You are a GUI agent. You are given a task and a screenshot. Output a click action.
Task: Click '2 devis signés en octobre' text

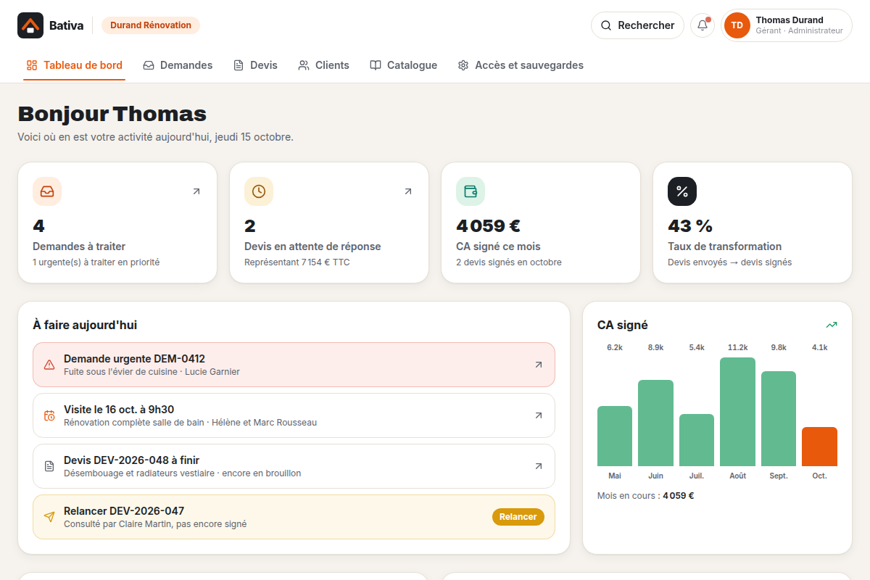click(509, 262)
